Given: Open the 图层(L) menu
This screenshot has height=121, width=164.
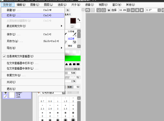Looking at the screenshot, I should [x=48, y=5].
